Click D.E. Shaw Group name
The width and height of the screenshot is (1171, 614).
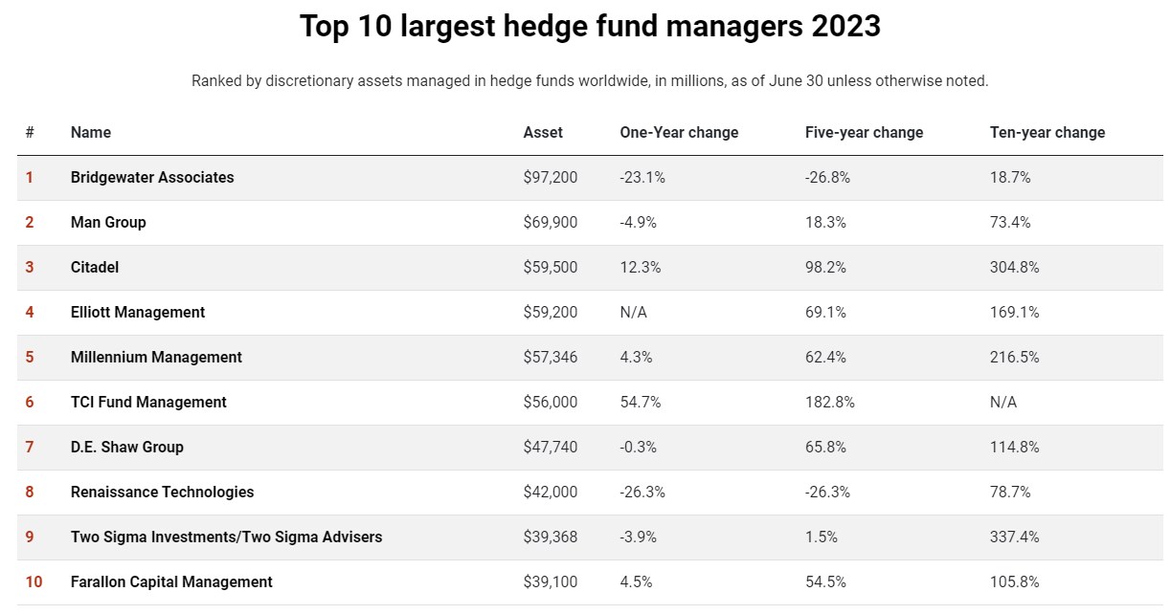click(x=127, y=448)
